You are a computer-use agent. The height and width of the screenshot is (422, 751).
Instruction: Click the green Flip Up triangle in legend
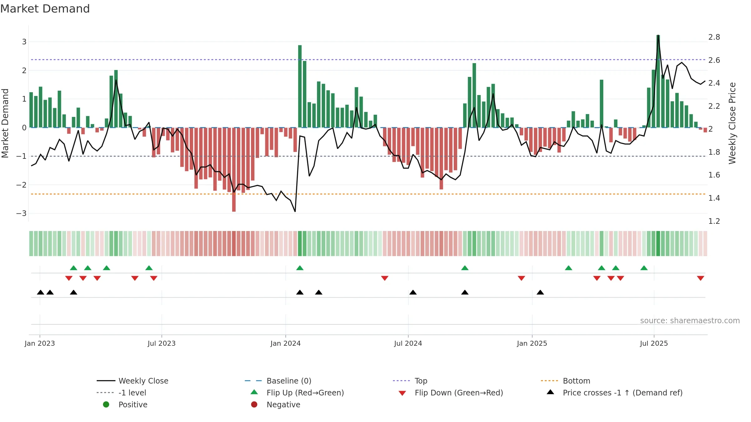click(x=254, y=392)
